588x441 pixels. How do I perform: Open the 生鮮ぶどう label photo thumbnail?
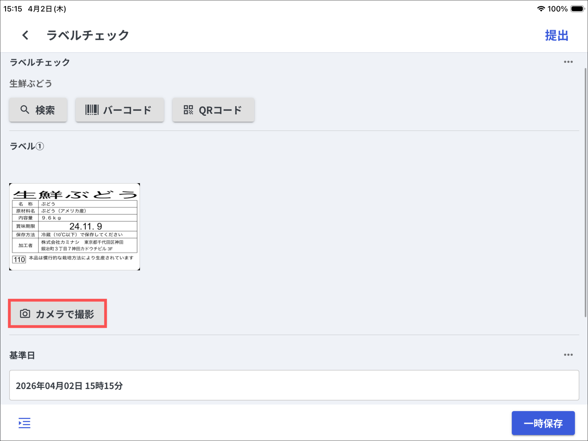pyautogui.click(x=75, y=227)
